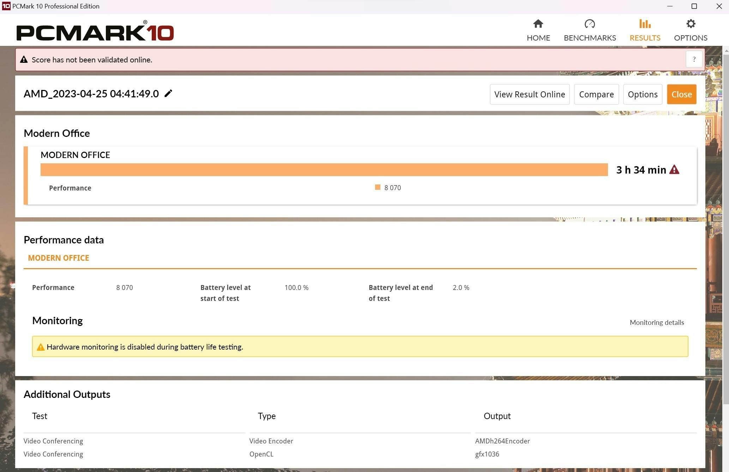Open the Monitoring details link
Screen dimensions: 729x472
pos(657,322)
